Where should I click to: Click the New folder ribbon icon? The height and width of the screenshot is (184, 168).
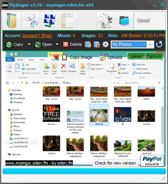[83, 69]
